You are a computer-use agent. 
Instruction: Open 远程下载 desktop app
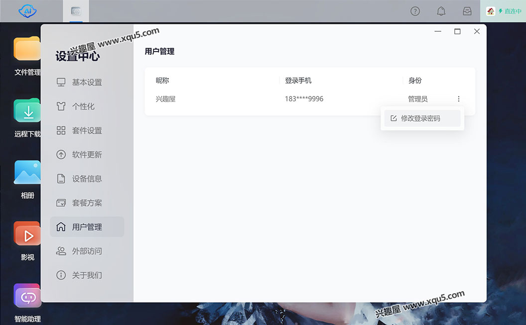pos(27,118)
